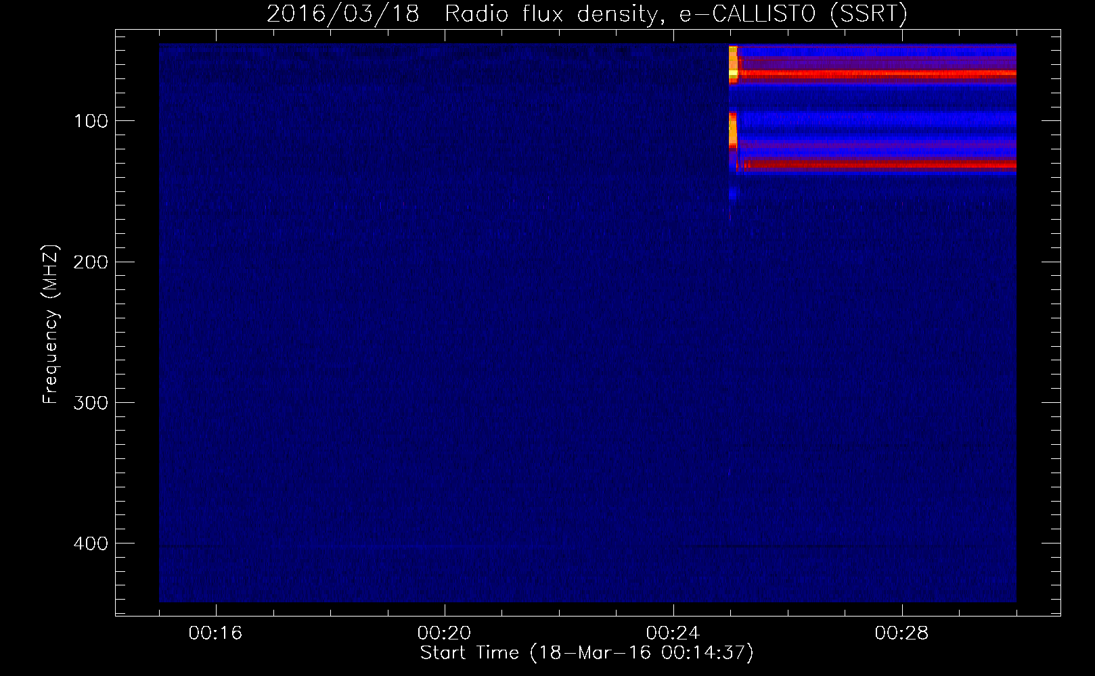Click the 300 frequency tick label
Image resolution: width=1095 pixels, height=676 pixels.
pyautogui.click(x=91, y=403)
